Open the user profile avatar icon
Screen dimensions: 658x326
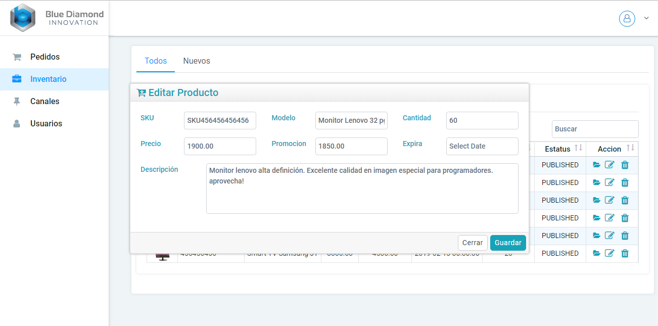tap(627, 19)
